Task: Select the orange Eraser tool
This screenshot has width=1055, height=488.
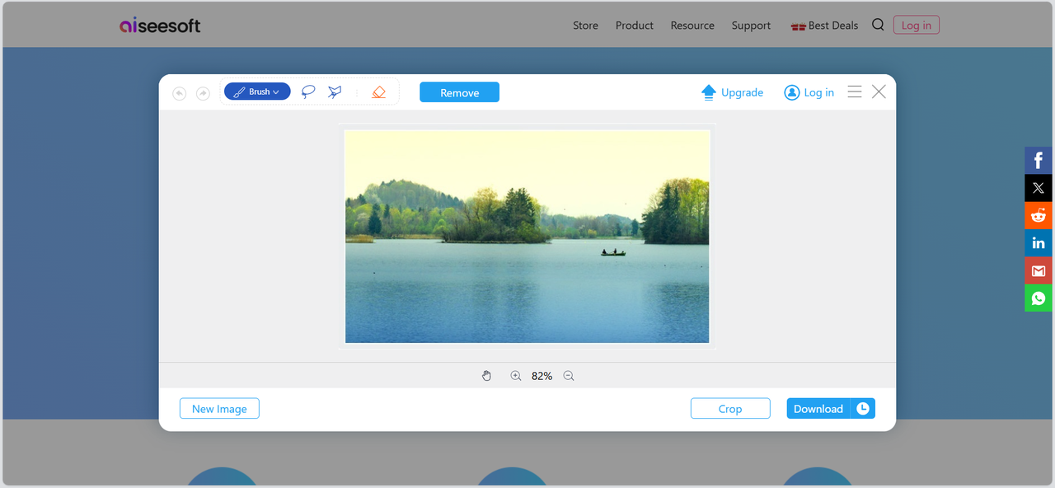Action: 378,91
